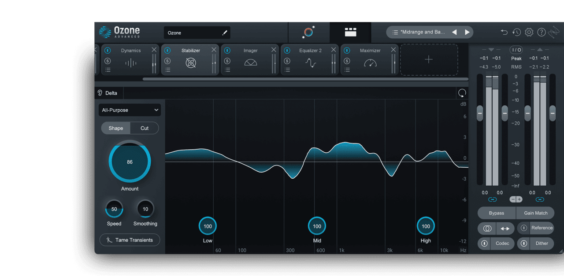Screen dimensions: 564x276
Task: Select the Stabilizer module icon
Action: click(191, 63)
